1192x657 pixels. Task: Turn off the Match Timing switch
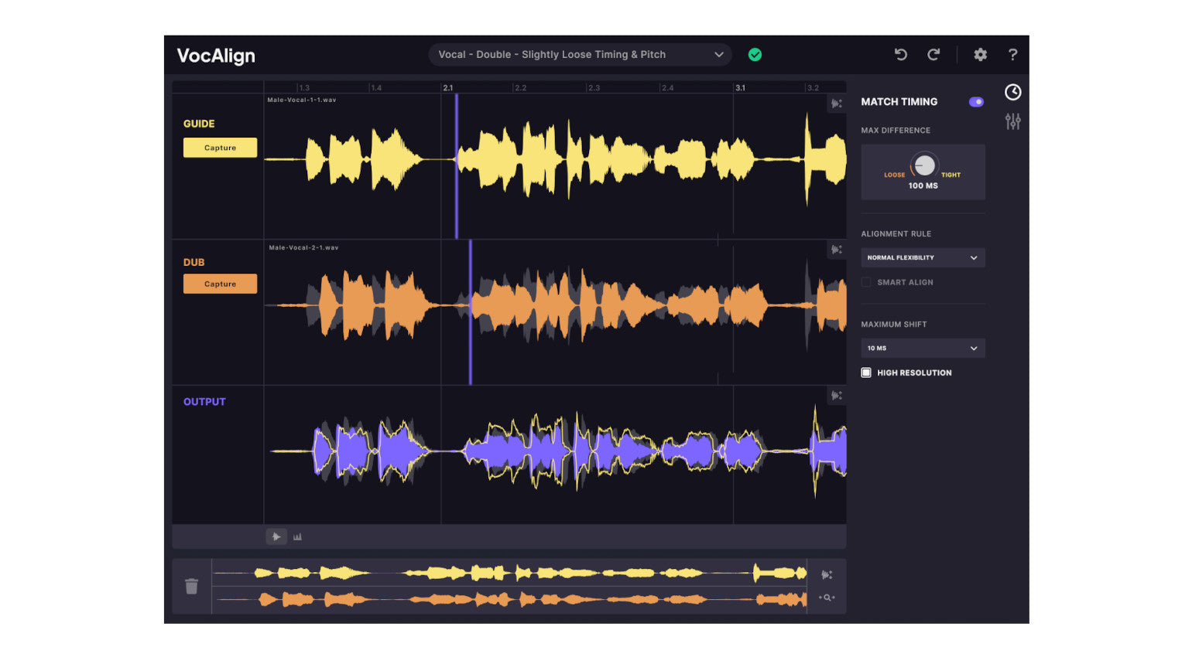pyautogui.click(x=976, y=102)
